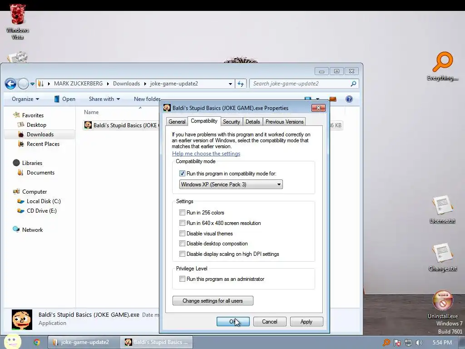This screenshot has width=465, height=349.
Task: Open the Changes.txt desktop file
Action: tap(442, 257)
